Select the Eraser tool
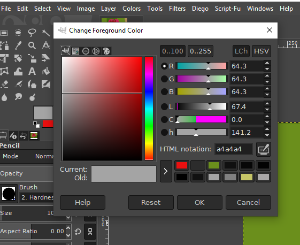 [x=5, y=84]
